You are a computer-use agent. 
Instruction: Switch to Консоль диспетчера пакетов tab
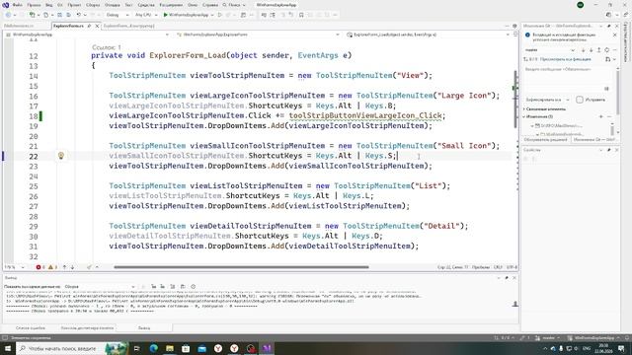coord(87,328)
